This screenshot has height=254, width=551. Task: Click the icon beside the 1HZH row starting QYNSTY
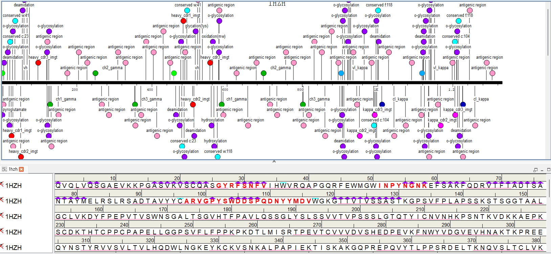tap(2, 246)
